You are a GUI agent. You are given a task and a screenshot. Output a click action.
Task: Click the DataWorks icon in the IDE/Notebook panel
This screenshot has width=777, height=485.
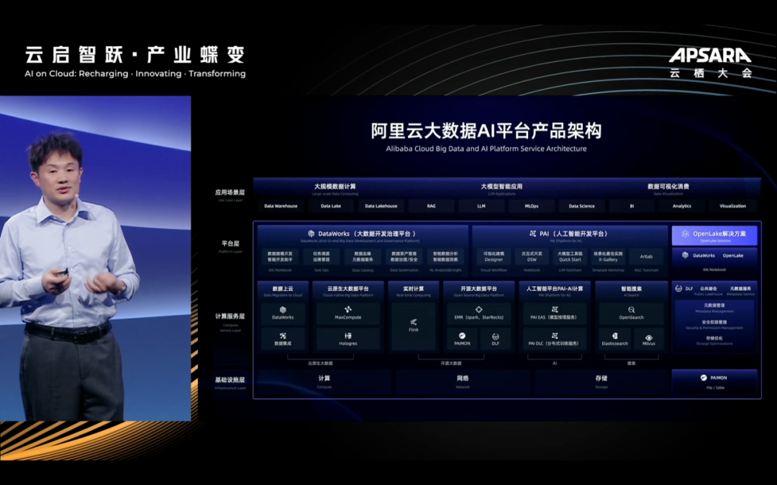click(x=686, y=255)
